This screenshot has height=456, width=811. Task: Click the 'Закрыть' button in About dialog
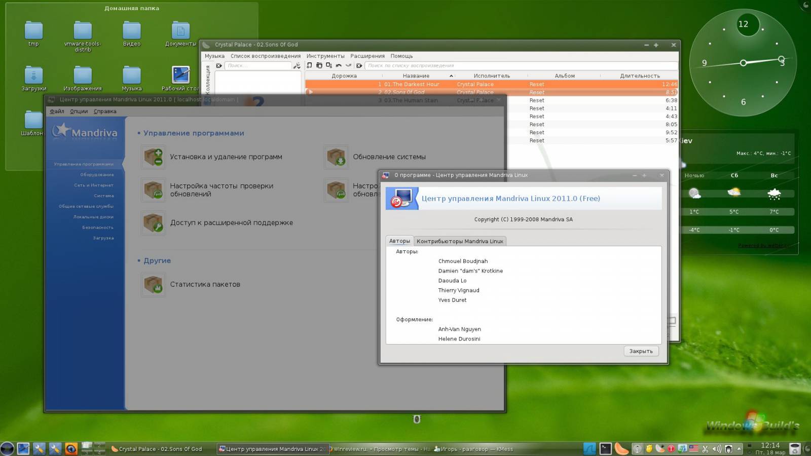click(641, 351)
